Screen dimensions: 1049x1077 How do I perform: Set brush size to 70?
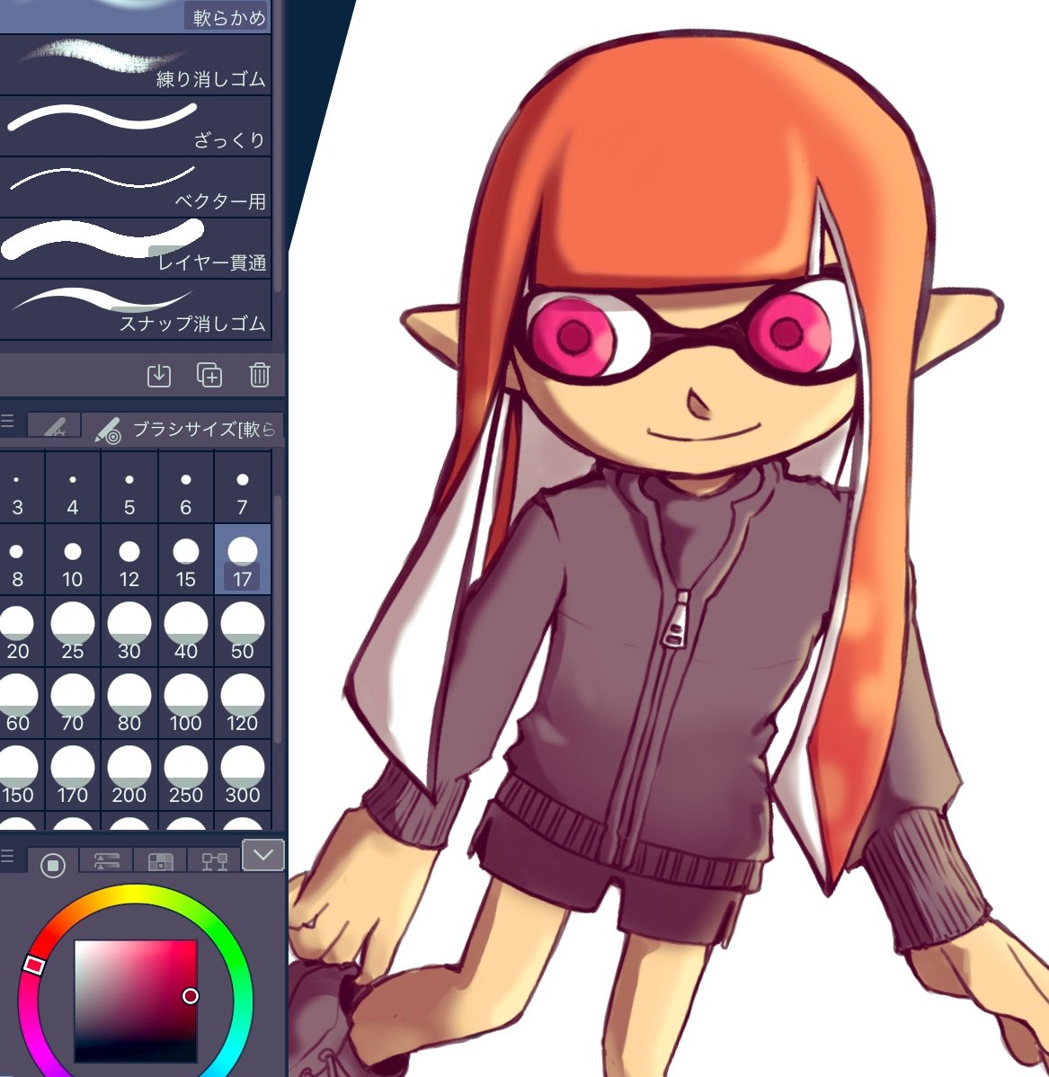[73, 703]
